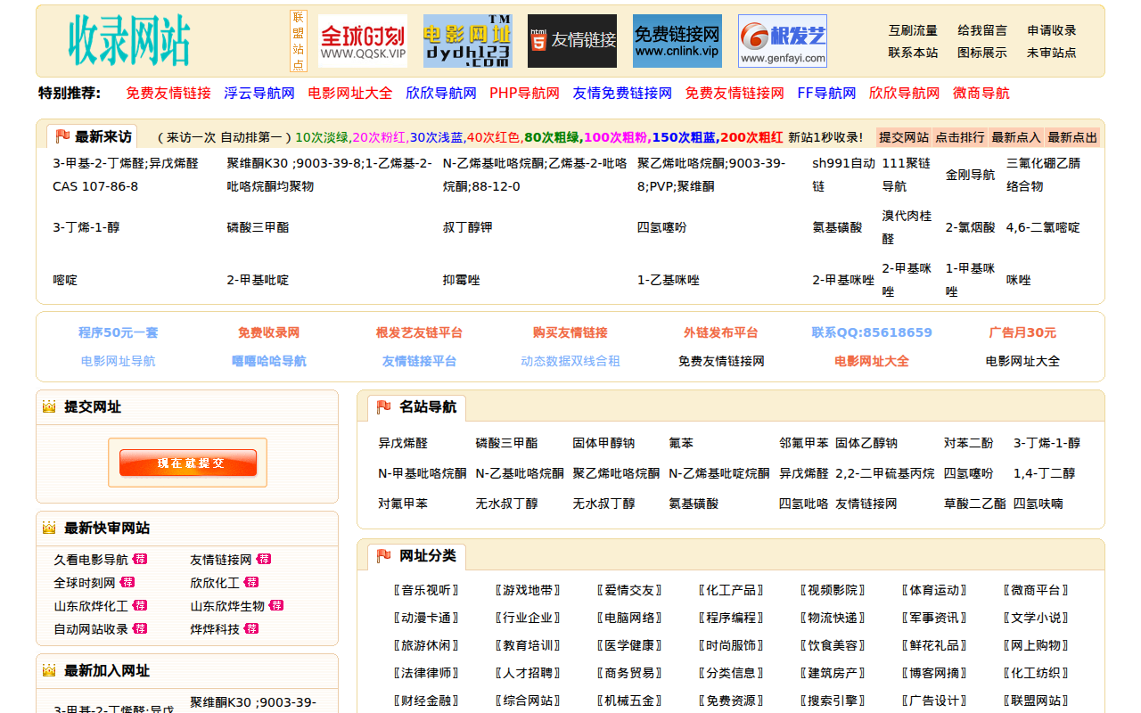Open 申请收录 in the top menu
The width and height of the screenshot is (1141, 713).
click(x=1051, y=30)
